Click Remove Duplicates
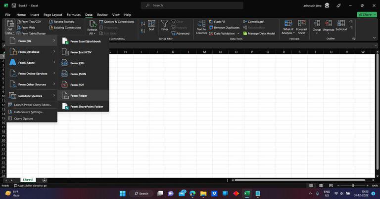The width and height of the screenshot is (380, 199). click(x=224, y=28)
